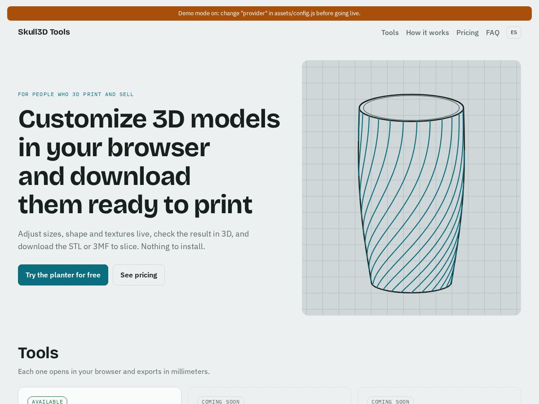539x404 pixels.
Task: Click the main headline Customize 3D models
Action: pos(149,162)
